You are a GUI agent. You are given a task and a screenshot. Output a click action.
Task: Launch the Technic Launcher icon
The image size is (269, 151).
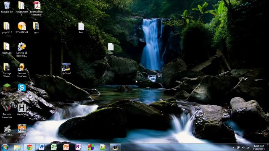7,111
